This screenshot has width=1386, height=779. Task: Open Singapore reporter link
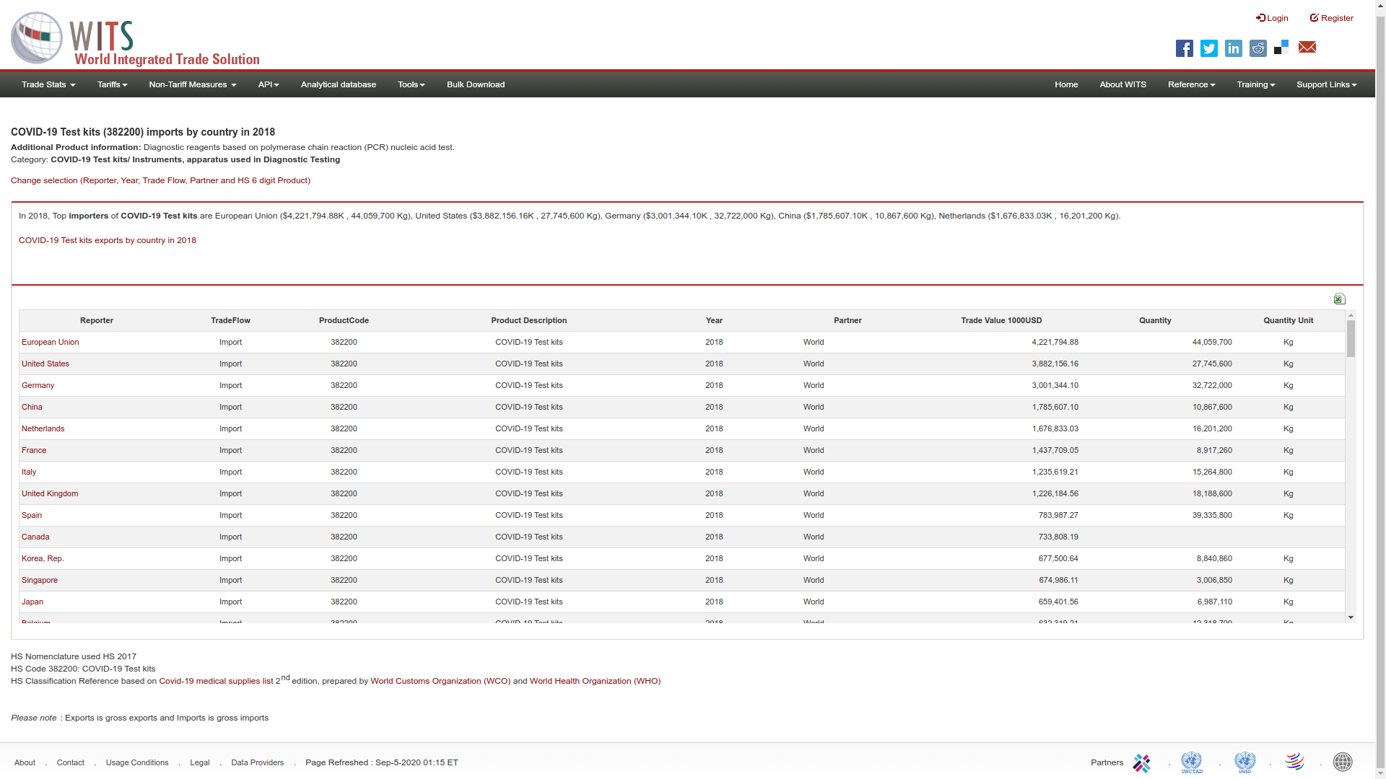pos(40,580)
